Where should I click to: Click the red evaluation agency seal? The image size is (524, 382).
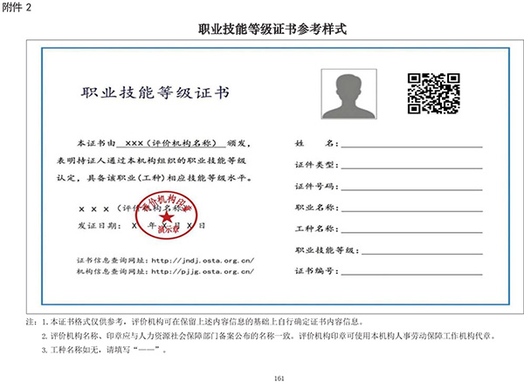pos(166,215)
